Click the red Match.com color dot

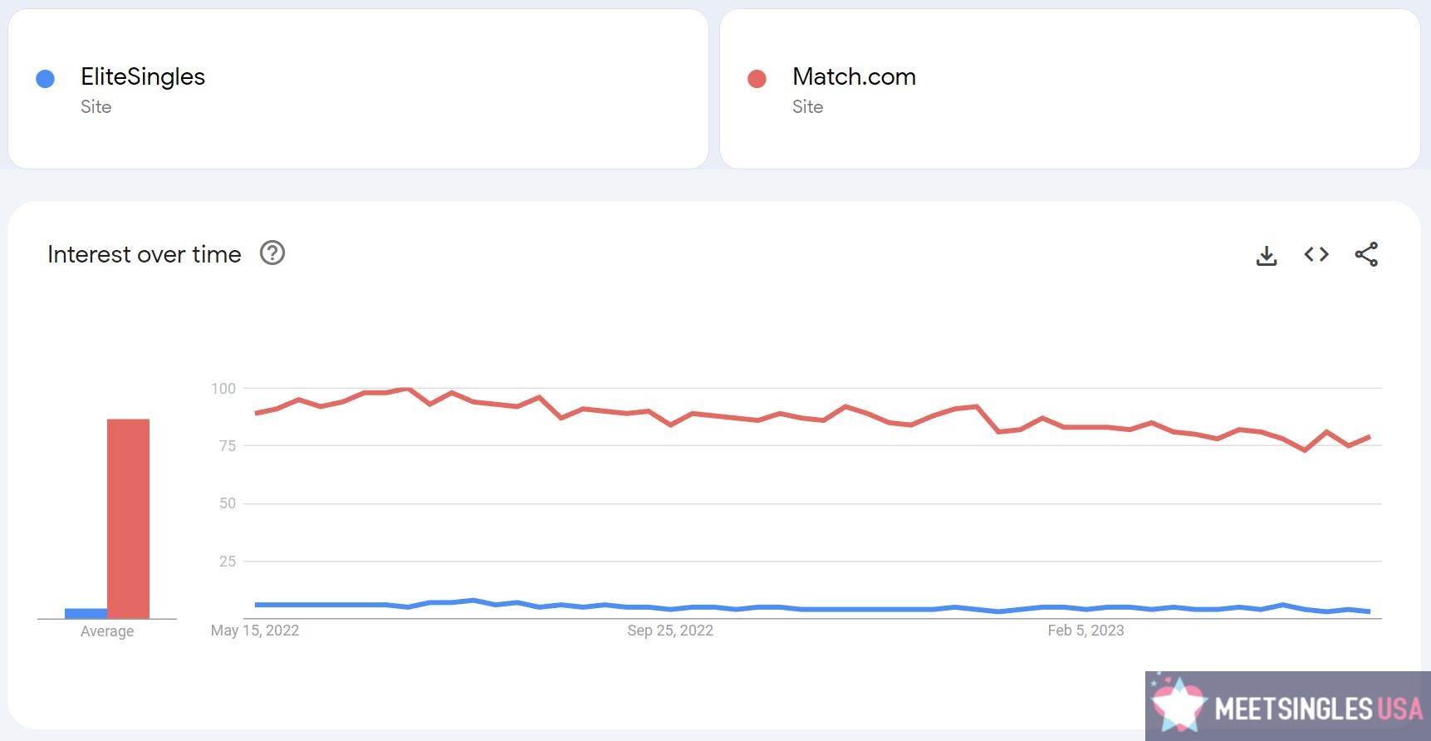(x=757, y=79)
